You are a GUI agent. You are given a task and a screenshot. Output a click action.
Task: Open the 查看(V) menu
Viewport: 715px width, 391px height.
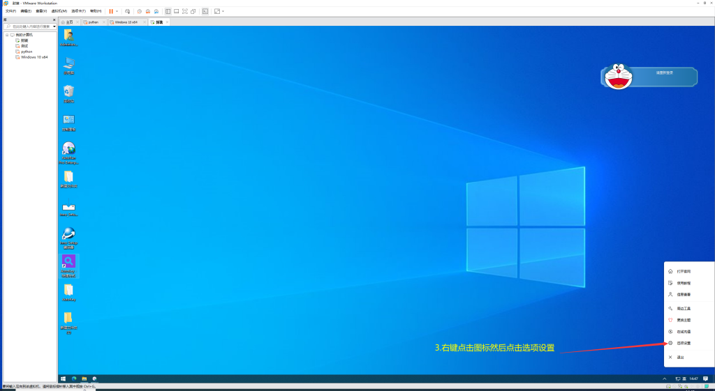point(41,11)
